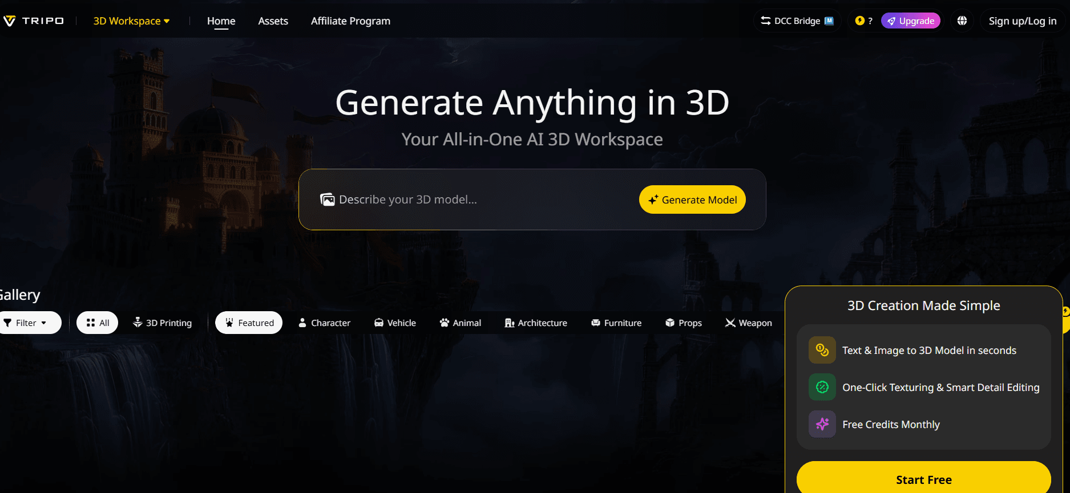Image resolution: width=1070 pixels, height=493 pixels.
Task: Toggle the 3D Printing filter
Action: 163,323
